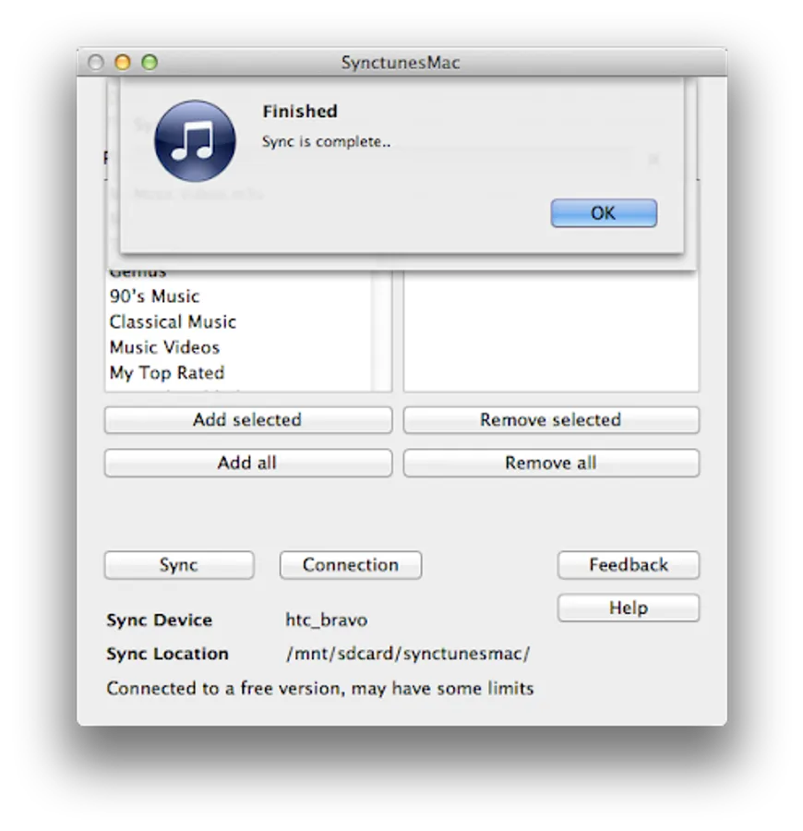This screenshot has height=831, width=803.
Task: Click the free version status message
Action: (320, 689)
